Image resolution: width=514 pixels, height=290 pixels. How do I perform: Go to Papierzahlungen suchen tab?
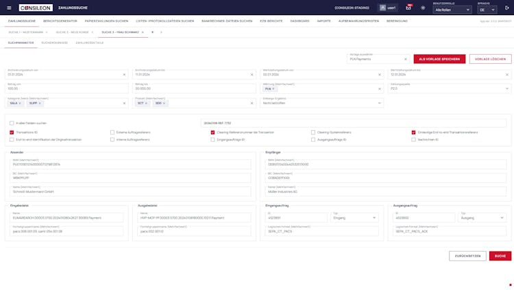[x=106, y=21]
